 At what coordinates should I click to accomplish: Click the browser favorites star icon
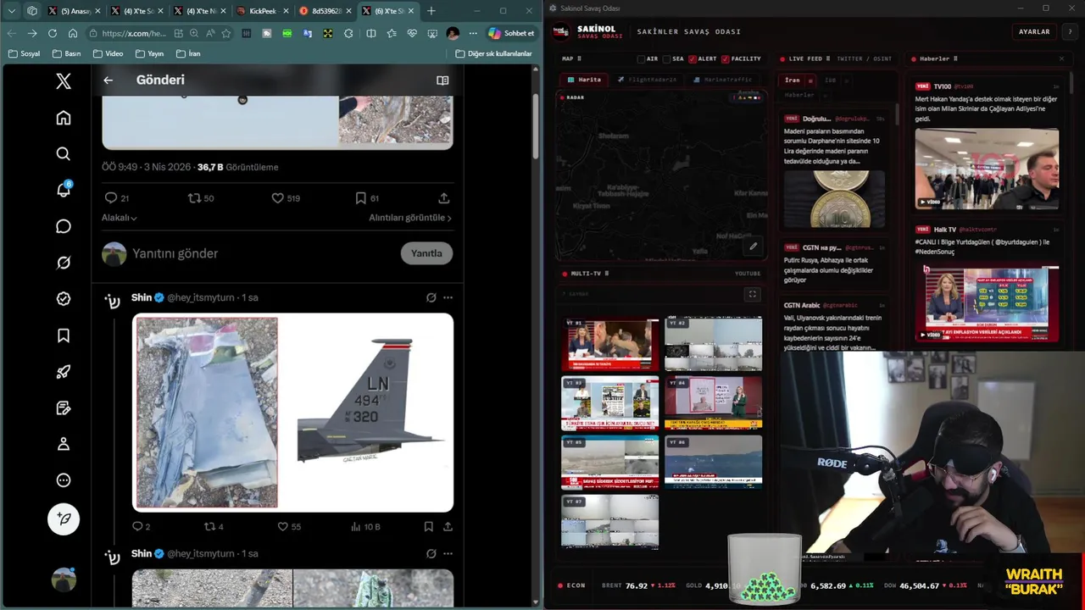coord(226,33)
